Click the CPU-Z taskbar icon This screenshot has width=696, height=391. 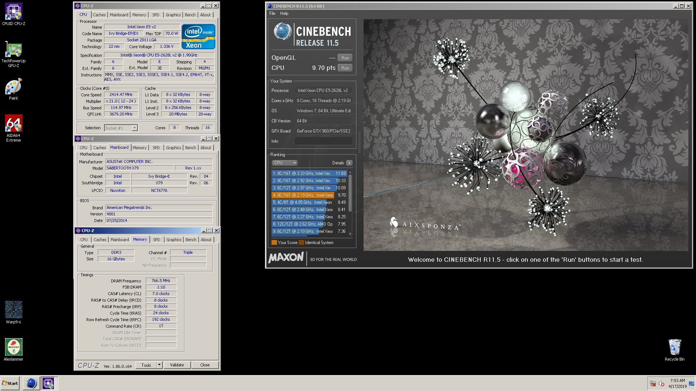48,383
